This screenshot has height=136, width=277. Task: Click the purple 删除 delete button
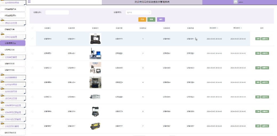tap(161, 19)
